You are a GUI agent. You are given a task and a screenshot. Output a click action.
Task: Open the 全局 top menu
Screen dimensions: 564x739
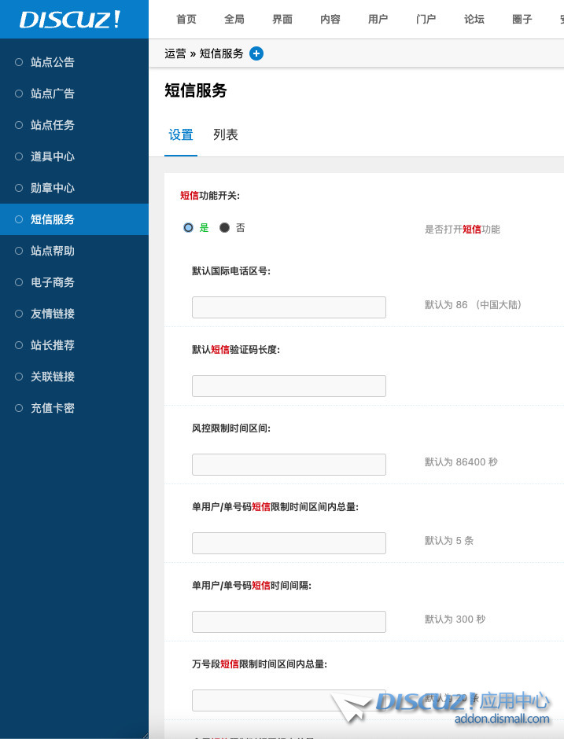(234, 19)
